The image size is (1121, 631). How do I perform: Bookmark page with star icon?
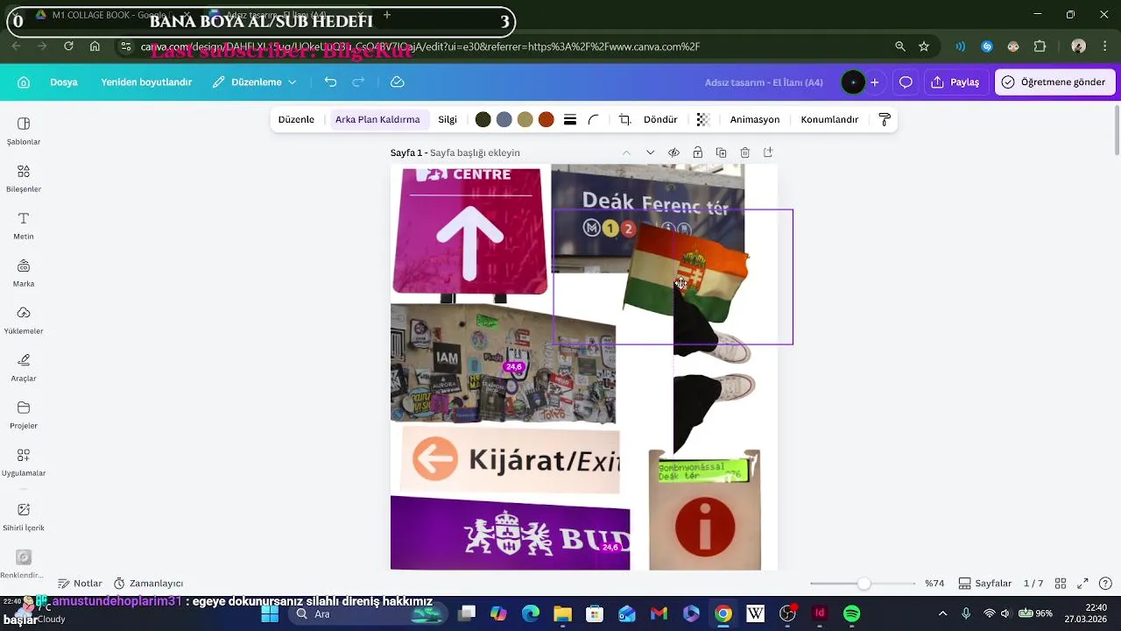pos(924,46)
